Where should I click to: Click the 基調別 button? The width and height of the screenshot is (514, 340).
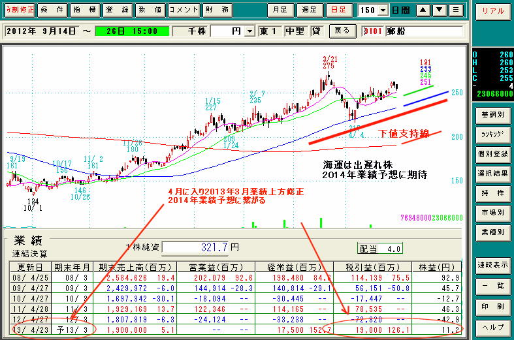tap(492, 115)
